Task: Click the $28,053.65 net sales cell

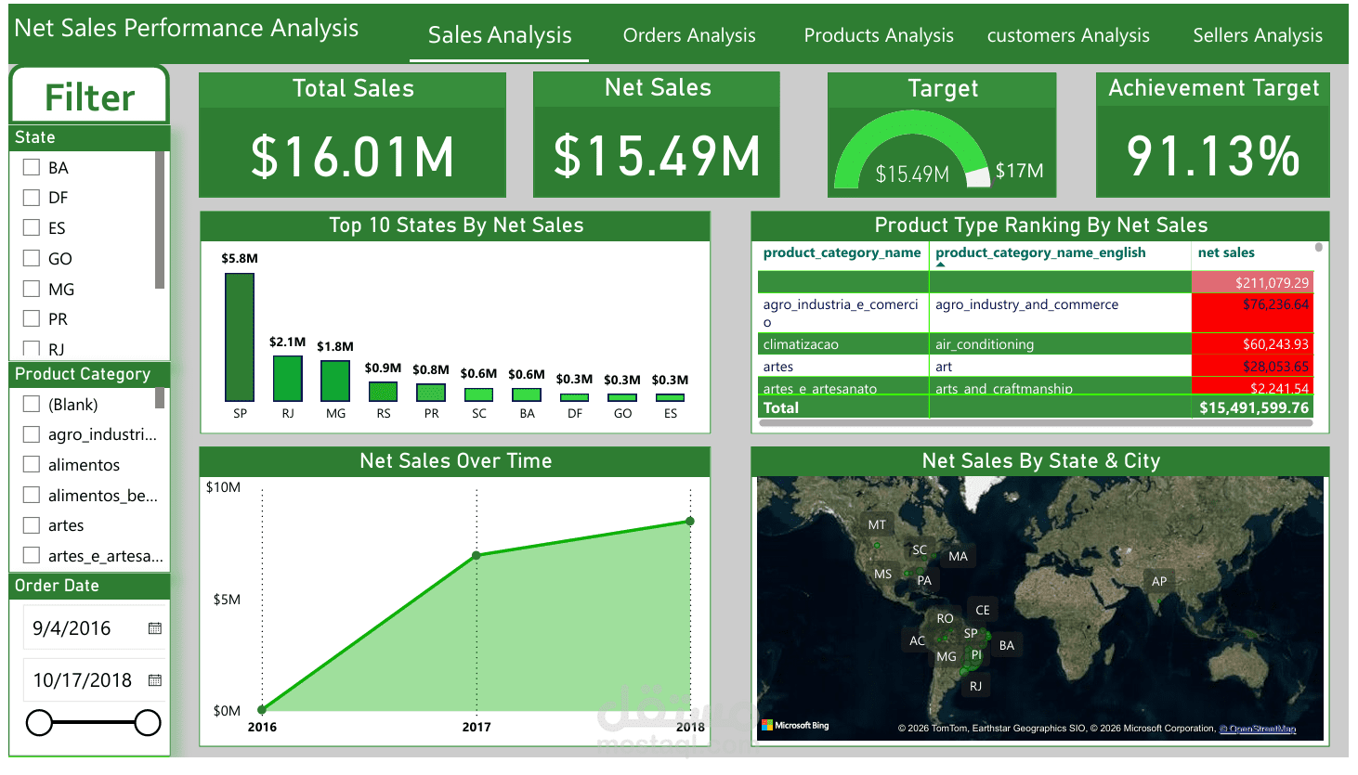Action: [1252, 366]
